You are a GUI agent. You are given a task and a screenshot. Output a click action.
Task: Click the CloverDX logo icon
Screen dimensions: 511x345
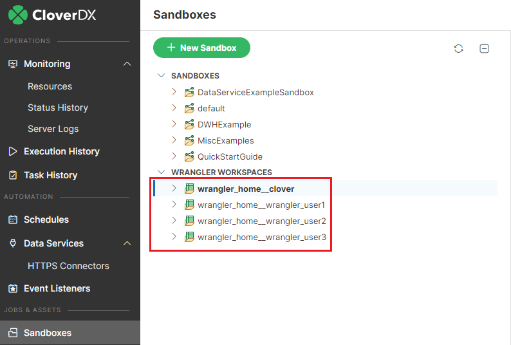[x=17, y=14]
